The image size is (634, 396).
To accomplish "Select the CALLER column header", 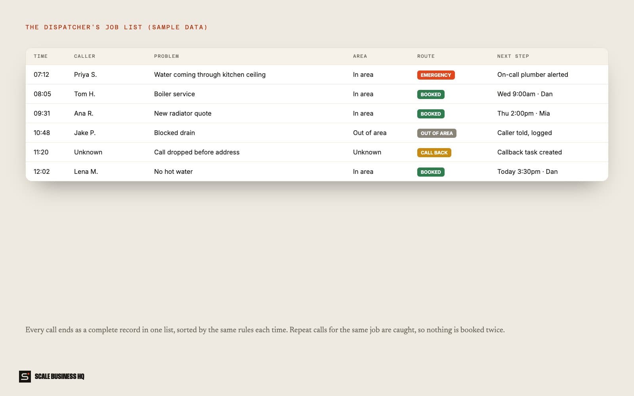I will (x=85, y=56).
